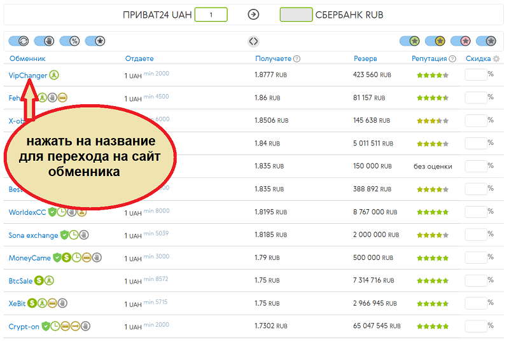Click the rocket badge next to BtcSale

tap(49, 280)
